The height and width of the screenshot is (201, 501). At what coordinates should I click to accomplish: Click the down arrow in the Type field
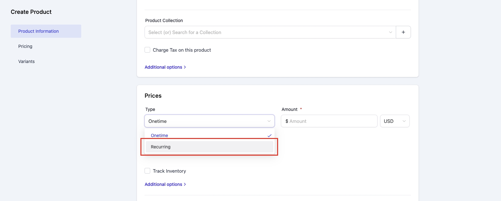[x=269, y=121]
